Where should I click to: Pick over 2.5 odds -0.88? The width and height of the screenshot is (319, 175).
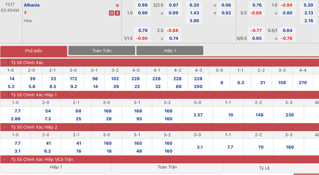click(172, 31)
